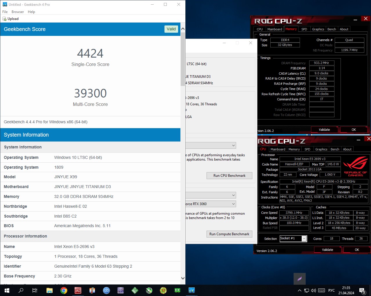Open the thermometer app on the taskbar

tap(92, 290)
